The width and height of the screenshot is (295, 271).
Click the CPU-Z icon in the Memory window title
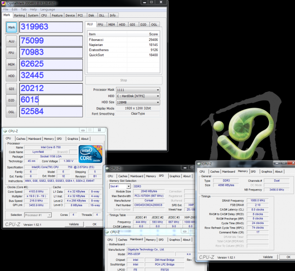[199, 164]
